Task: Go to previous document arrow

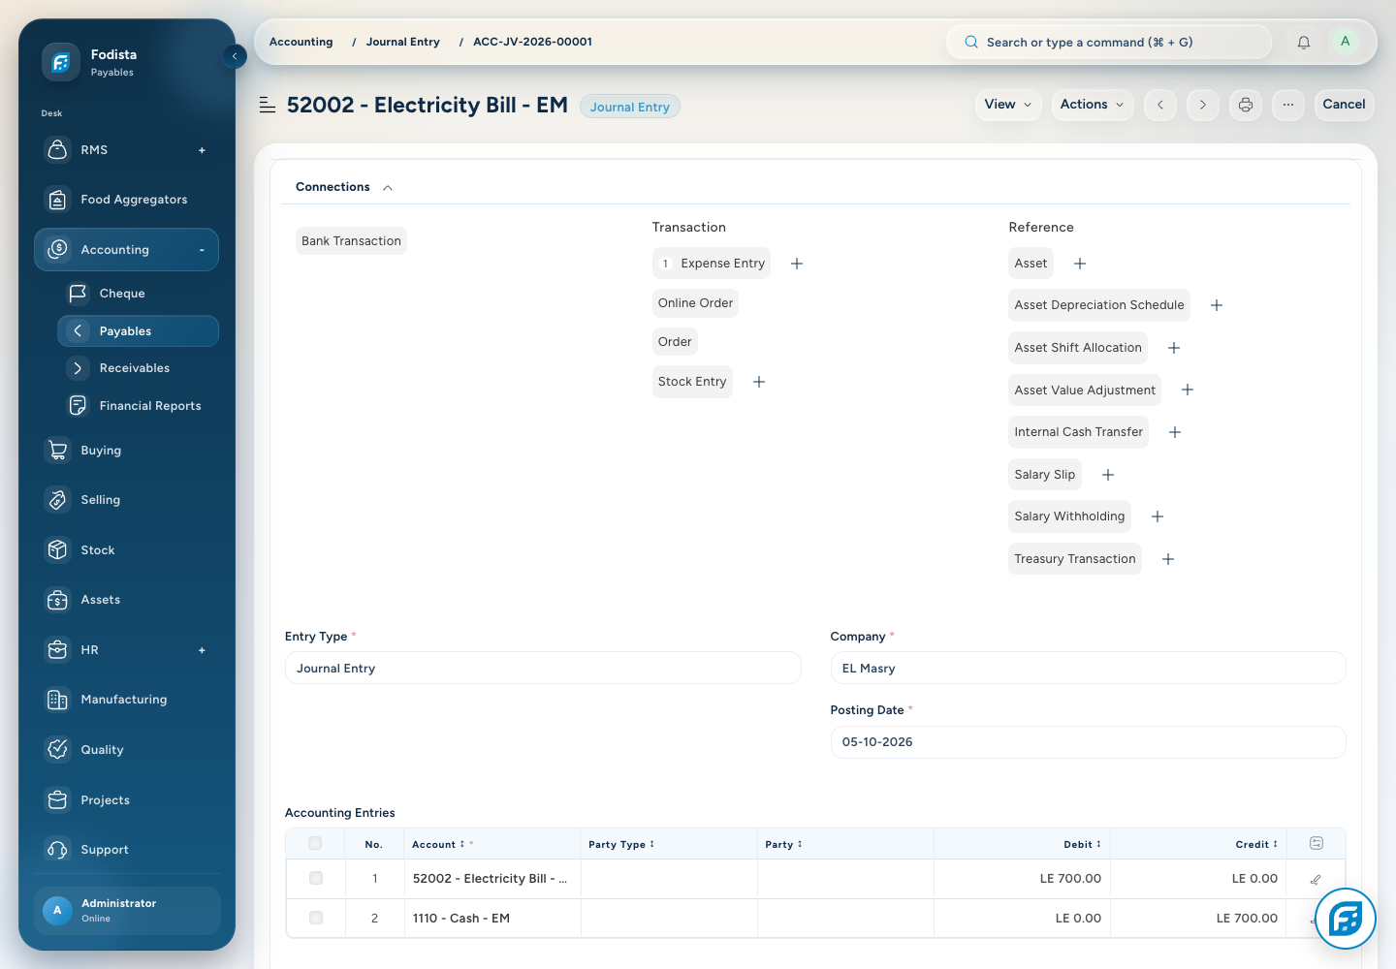Action: [x=1160, y=105]
